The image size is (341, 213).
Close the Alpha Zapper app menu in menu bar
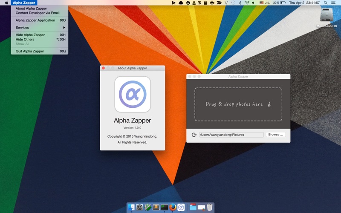click(x=24, y=3)
